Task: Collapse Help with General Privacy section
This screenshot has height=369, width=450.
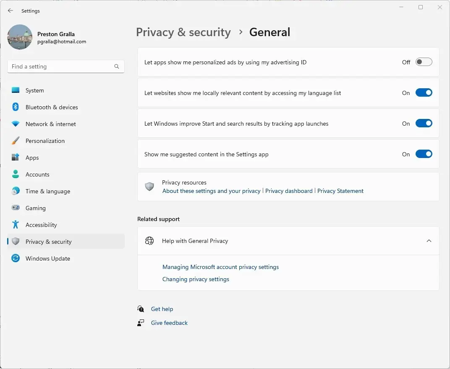Action: 429,241
